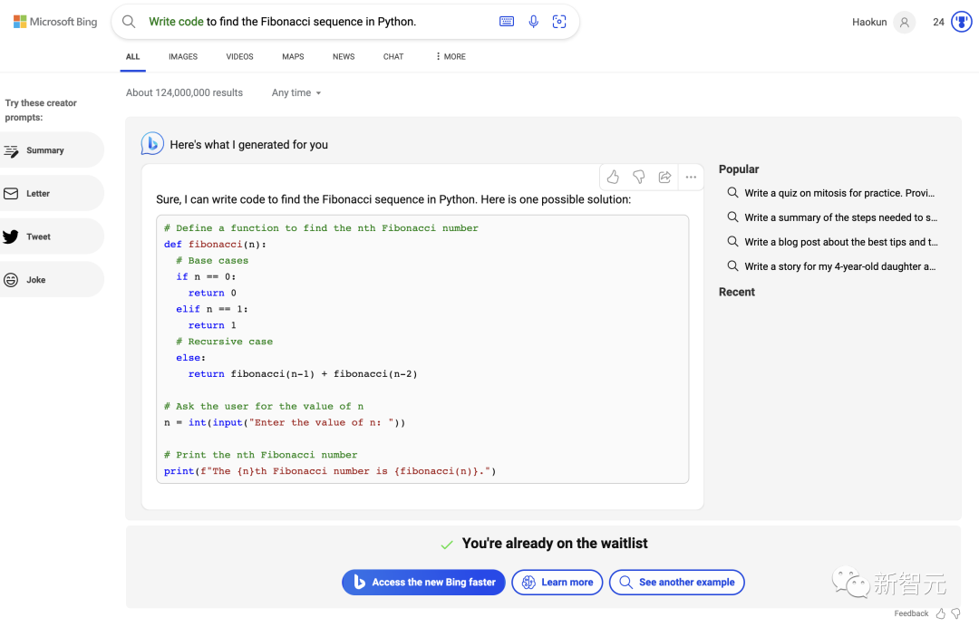Click the on-screen keyboard icon in search bar

click(x=507, y=22)
